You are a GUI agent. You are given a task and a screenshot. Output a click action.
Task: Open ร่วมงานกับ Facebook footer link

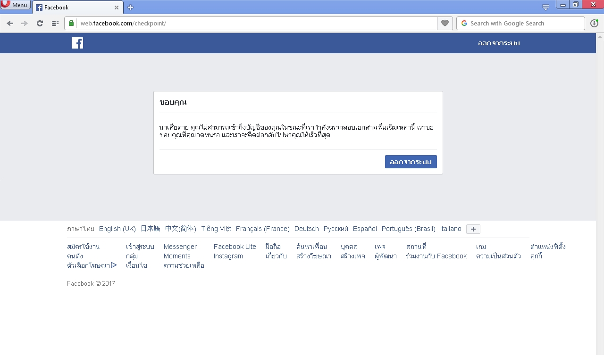click(436, 256)
